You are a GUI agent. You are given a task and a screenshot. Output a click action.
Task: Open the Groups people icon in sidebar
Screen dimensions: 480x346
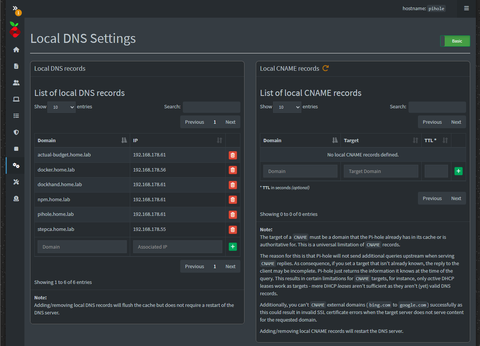coord(16,83)
